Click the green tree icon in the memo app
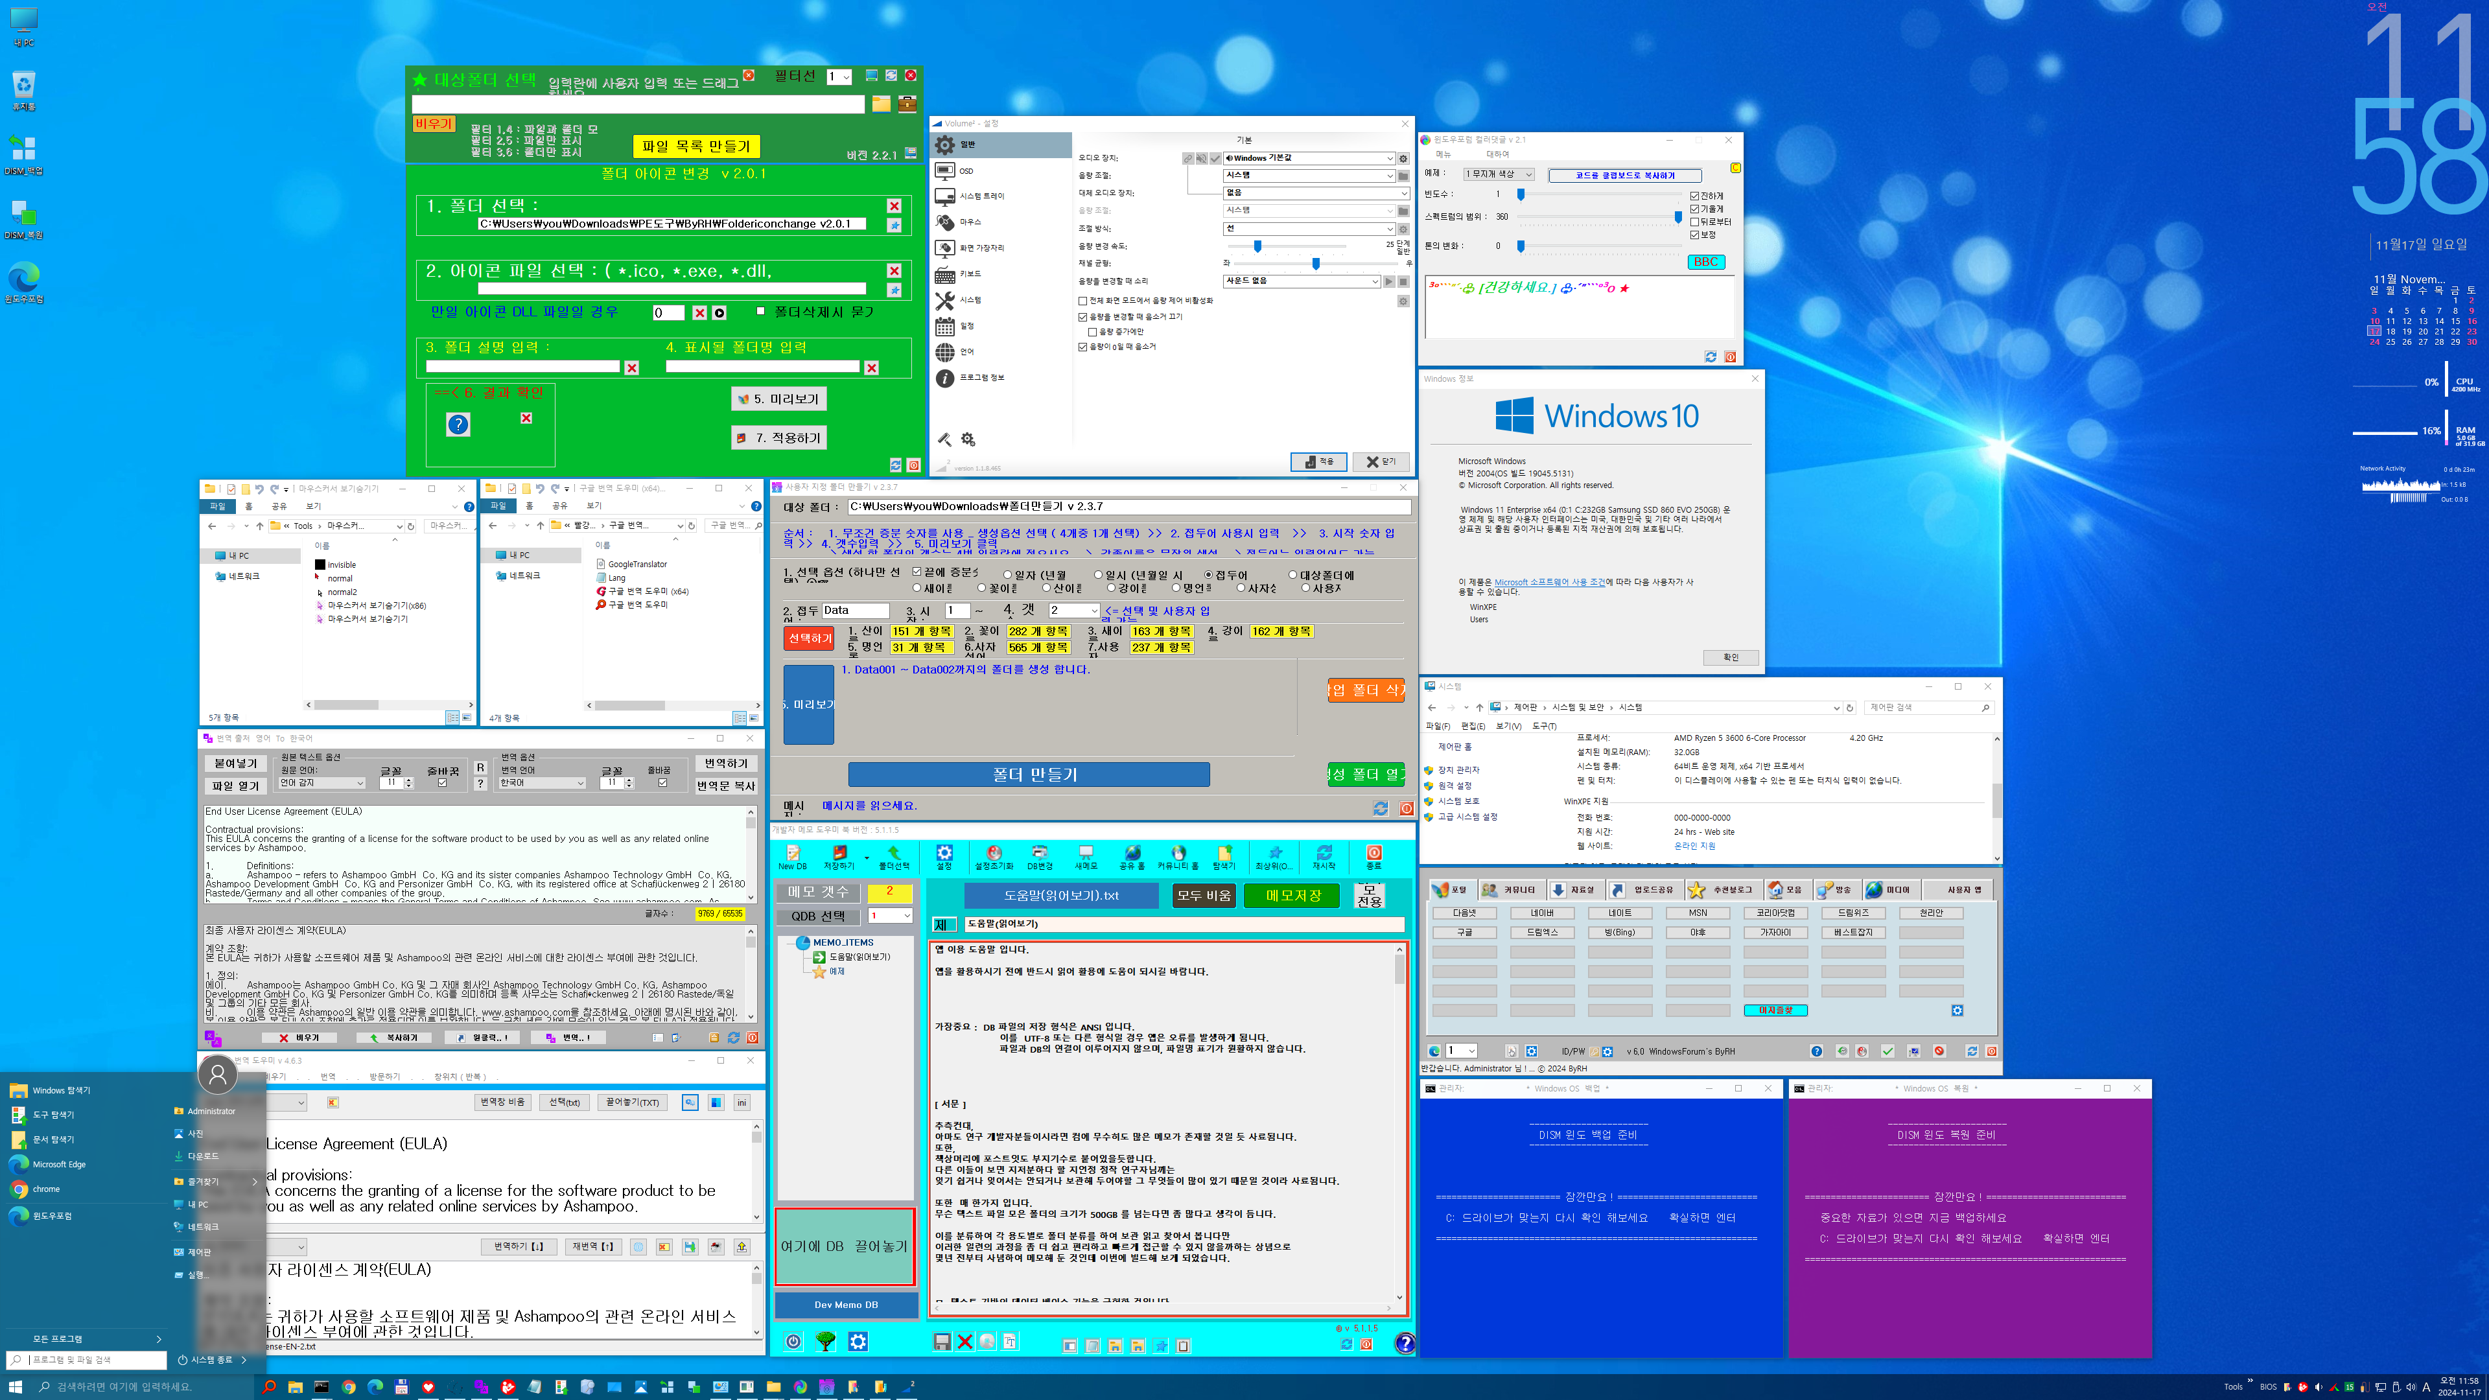 (825, 1341)
